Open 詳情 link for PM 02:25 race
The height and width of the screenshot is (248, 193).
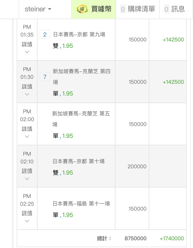coord(27,213)
